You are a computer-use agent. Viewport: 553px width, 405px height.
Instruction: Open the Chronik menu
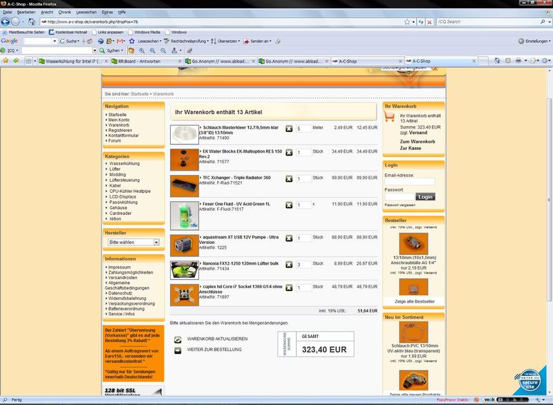64,12
